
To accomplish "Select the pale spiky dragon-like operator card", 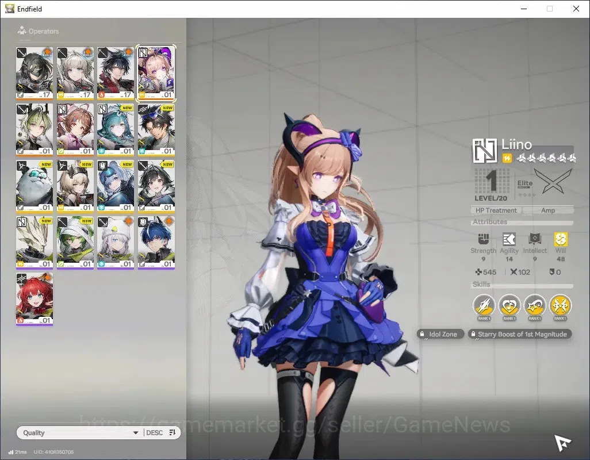I will [x=35, y=242].
